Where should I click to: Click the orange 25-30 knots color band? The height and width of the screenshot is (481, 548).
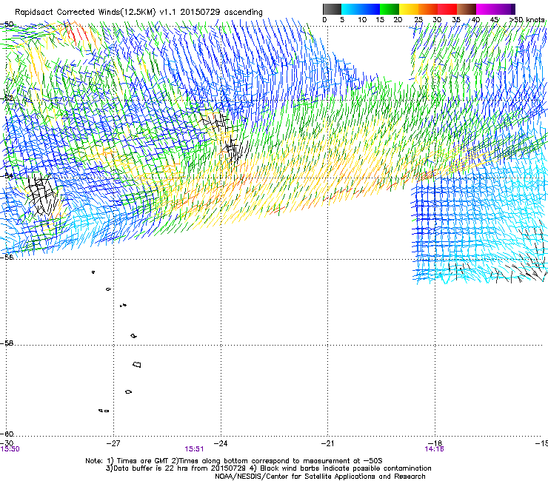click(428, 9)
